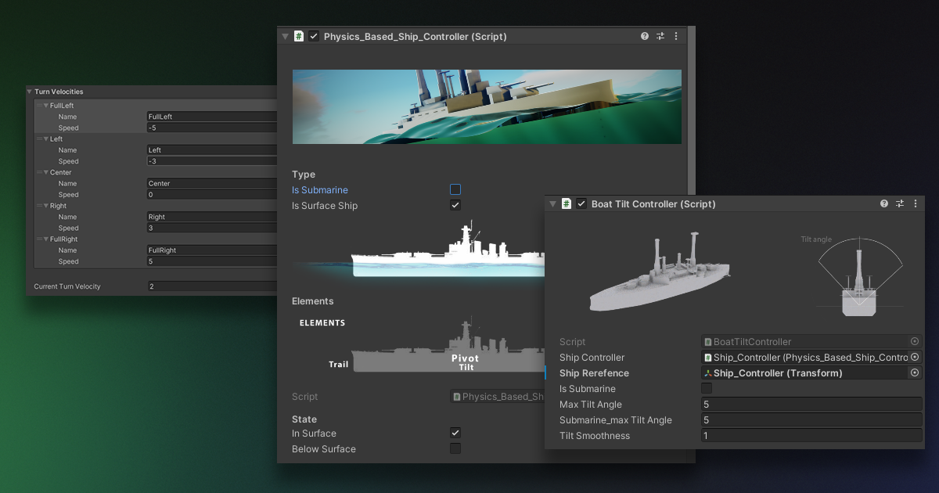
Task: Open help for the Boat Tilt Controller component
Action: coord(883,203)
